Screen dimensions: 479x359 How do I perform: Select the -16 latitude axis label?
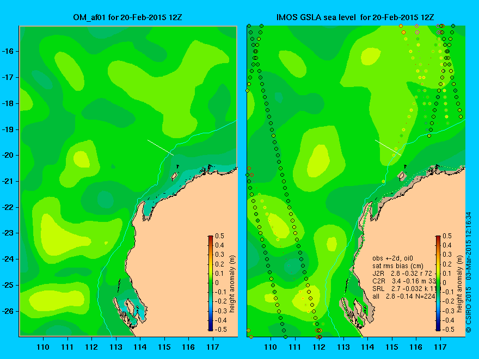click(x=7, y=51)
